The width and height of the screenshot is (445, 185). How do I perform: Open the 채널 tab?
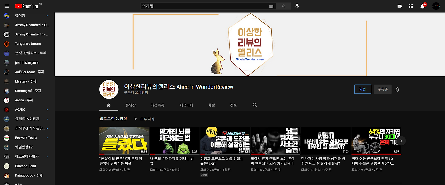(212, 105)
